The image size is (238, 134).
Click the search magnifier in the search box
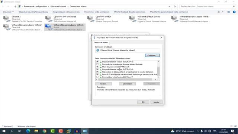click(234, 6)
